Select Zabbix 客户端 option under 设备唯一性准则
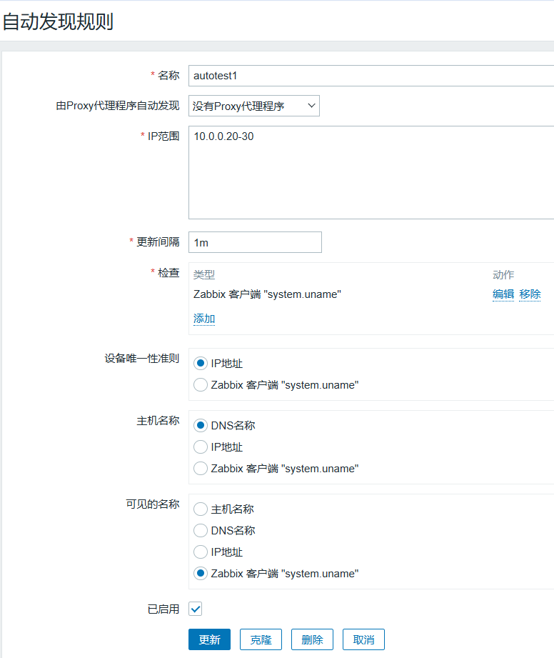This screenshot has width=554, height=658. pyautogui.click(x=201, y=385)
